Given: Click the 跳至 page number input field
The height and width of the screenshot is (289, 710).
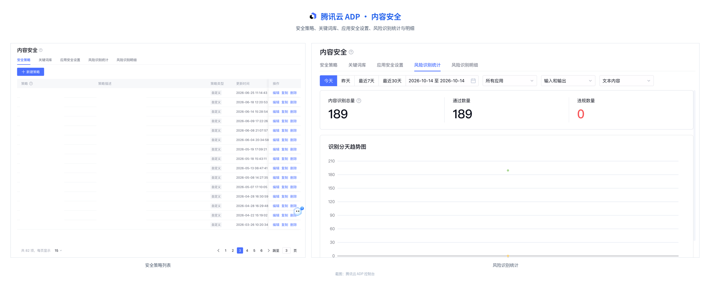Looking at the screenshot, I should click(286, 250).
